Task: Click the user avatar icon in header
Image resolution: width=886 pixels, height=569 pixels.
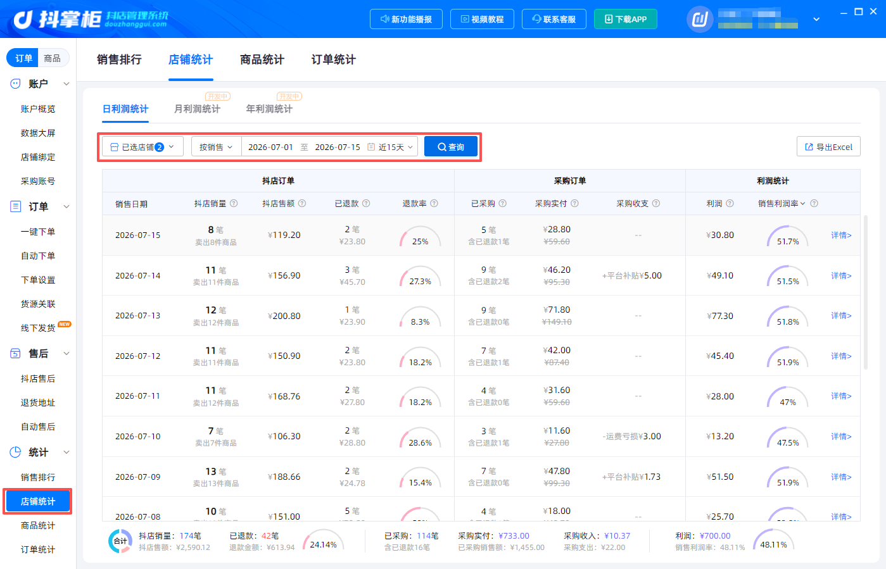Action: [x=700, y=19]
